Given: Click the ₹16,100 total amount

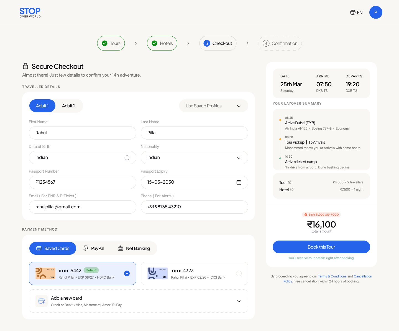Looking at the screenshot, I should coord(321,224).
